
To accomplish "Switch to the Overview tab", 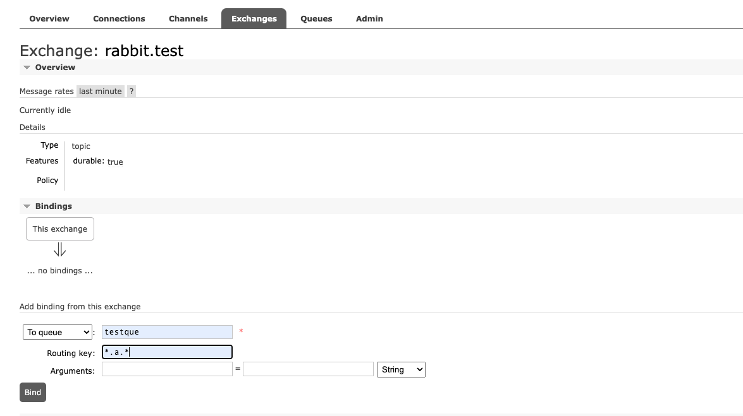I will click(x=49, y=18).
